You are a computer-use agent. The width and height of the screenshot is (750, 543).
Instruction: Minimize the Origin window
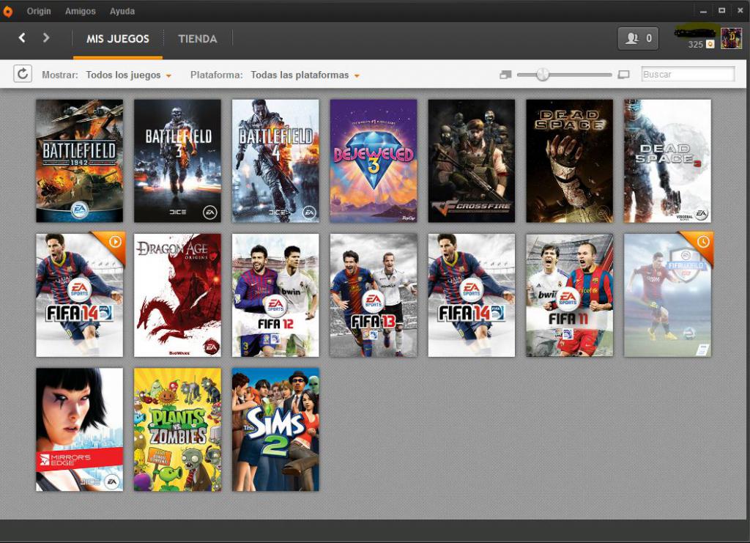coord(703,11)
